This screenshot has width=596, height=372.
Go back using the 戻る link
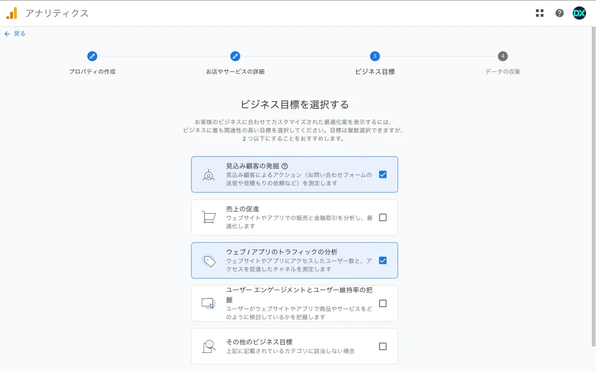tap(15, 34)
